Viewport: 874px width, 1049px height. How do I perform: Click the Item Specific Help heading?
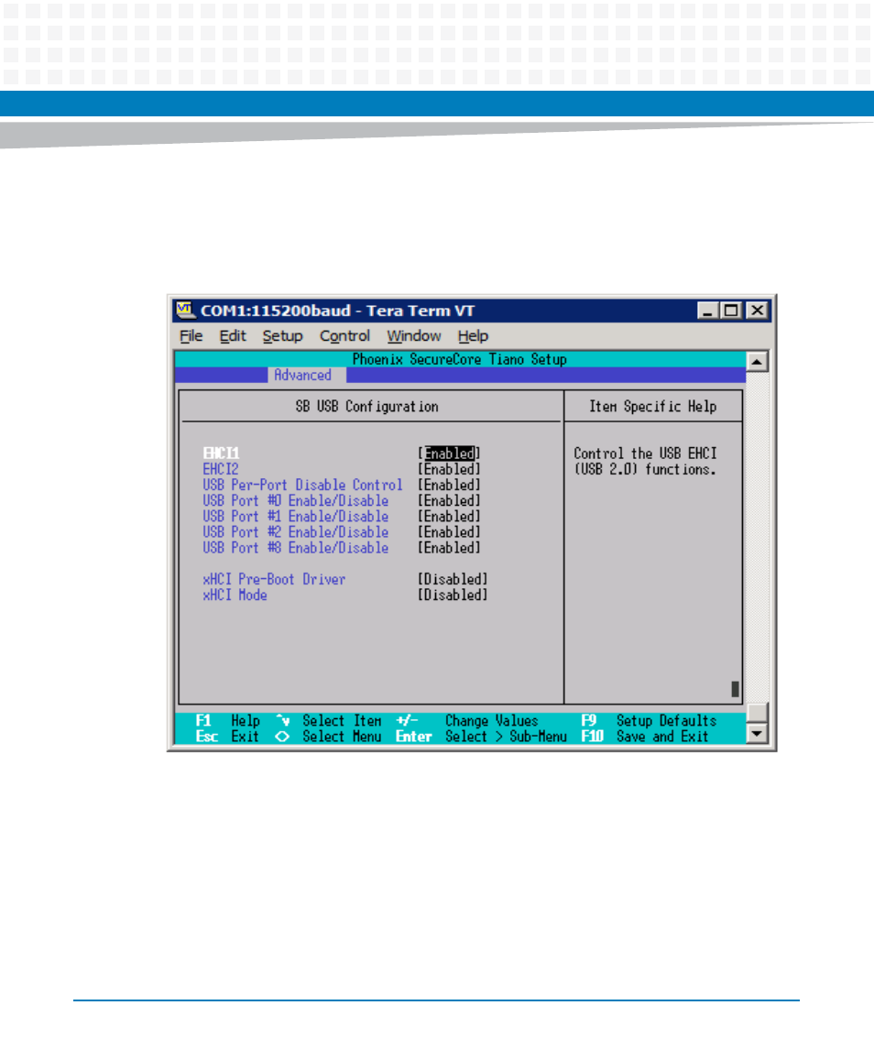pos(652,407)
